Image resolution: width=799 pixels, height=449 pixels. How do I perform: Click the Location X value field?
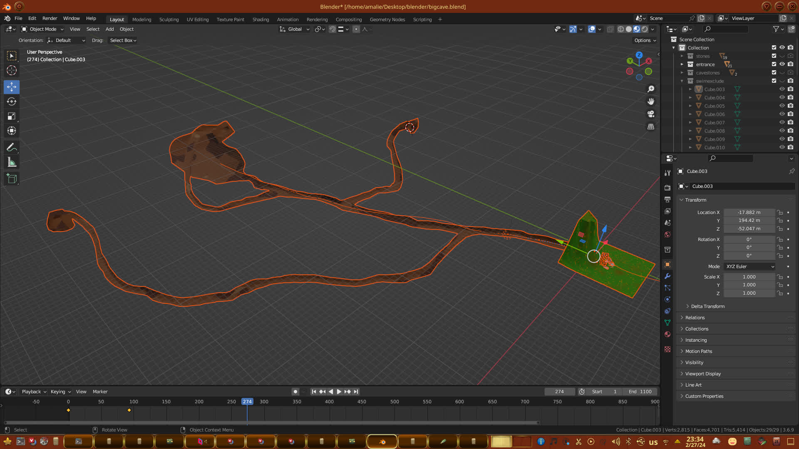pos(749,212)
